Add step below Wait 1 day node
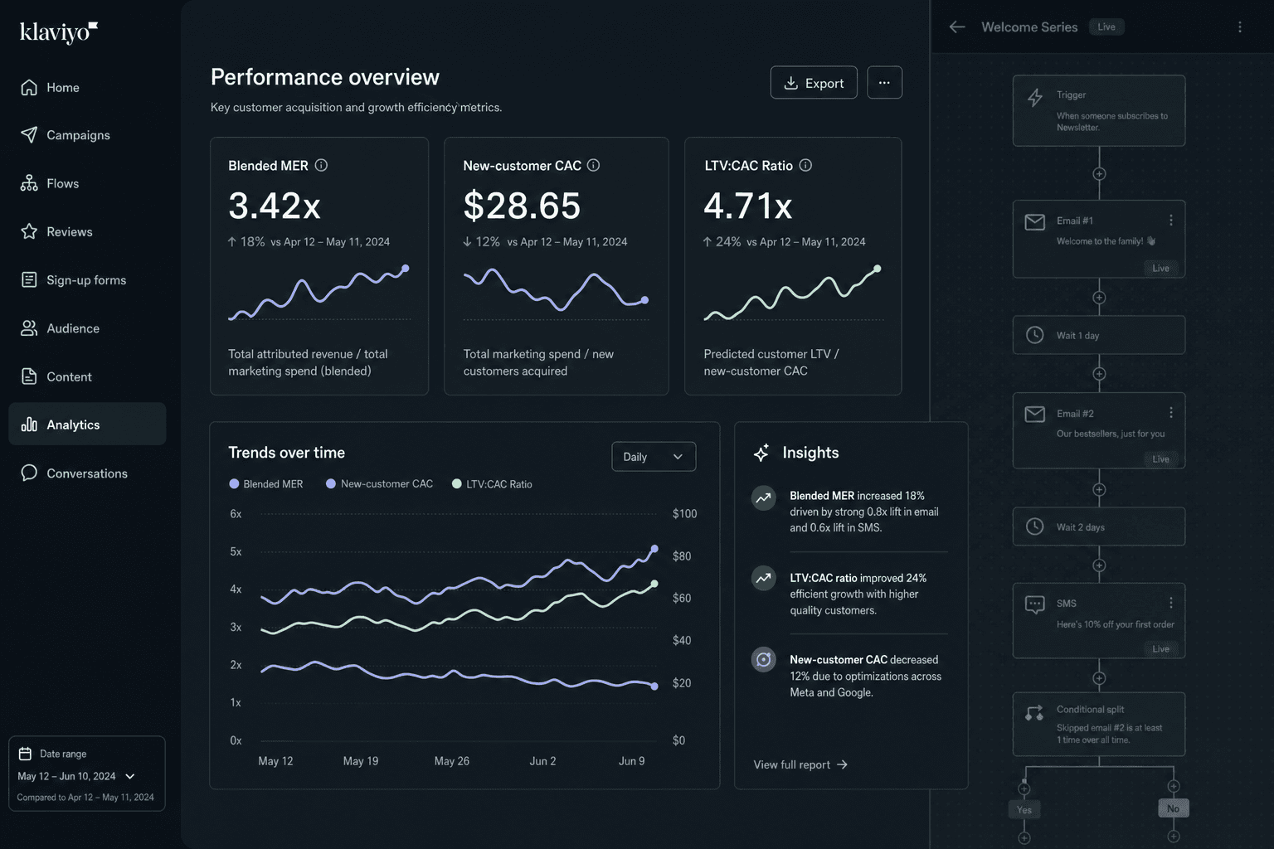The width and height of the screenshot is (1274, 849). (1099, 374)
